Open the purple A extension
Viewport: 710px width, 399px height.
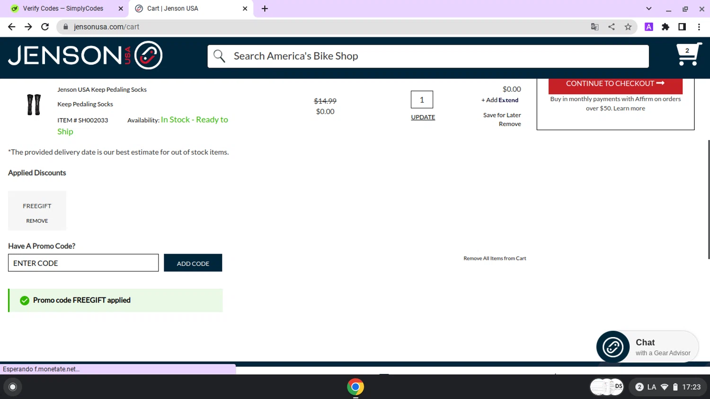[649, 27]
